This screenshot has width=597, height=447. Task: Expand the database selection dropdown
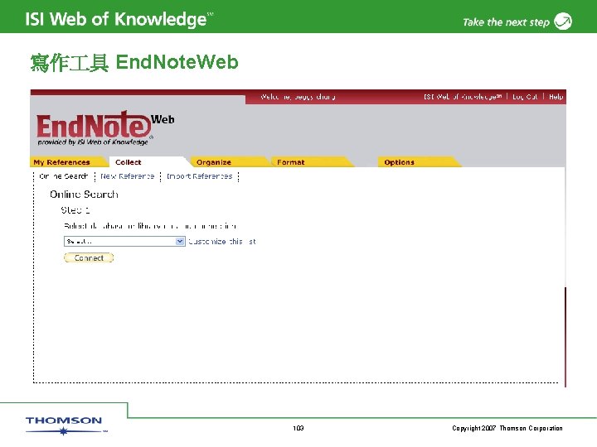pos(124,242)
